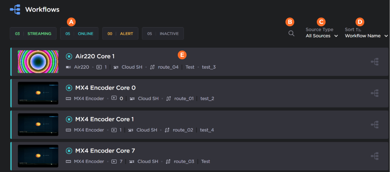Open the Sort Workflow Name dropdown

pos(366,36)
